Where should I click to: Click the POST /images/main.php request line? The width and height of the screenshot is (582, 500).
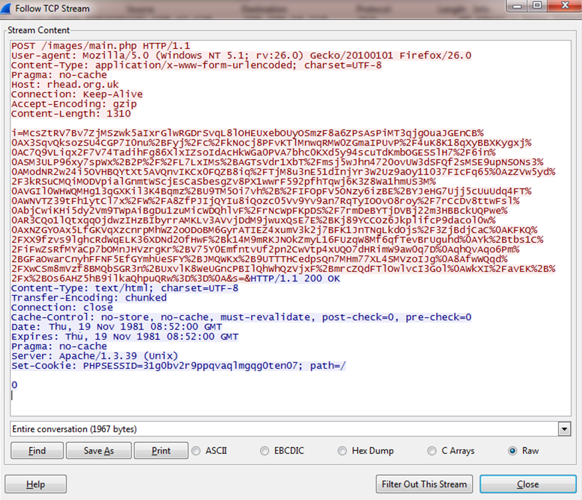point(100,46)
